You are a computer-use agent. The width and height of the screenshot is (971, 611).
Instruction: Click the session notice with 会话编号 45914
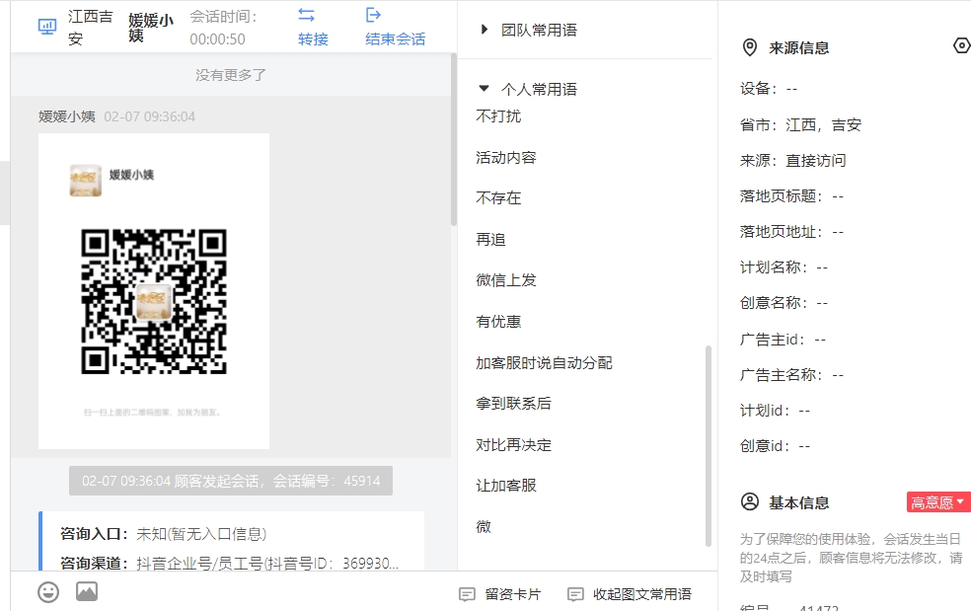coord(231,481)
